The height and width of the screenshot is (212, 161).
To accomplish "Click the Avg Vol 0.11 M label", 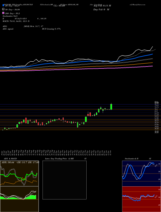I will click(x=102, y=6).
